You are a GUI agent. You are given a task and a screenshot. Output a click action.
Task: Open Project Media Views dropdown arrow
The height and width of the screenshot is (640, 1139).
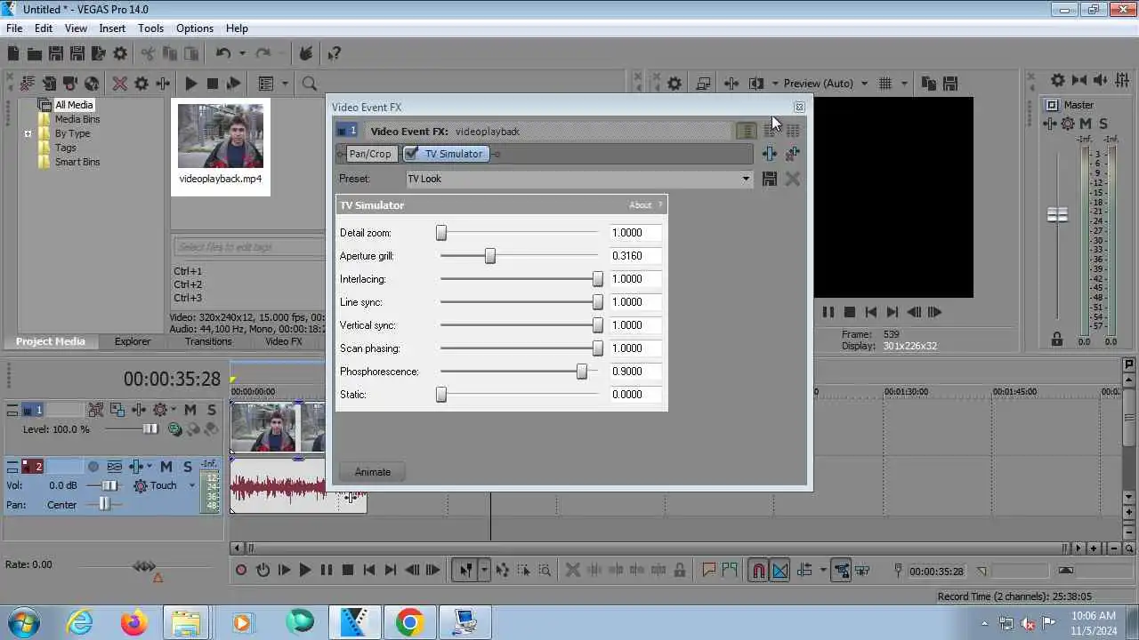pyautogui.click(x=285, y=84)
